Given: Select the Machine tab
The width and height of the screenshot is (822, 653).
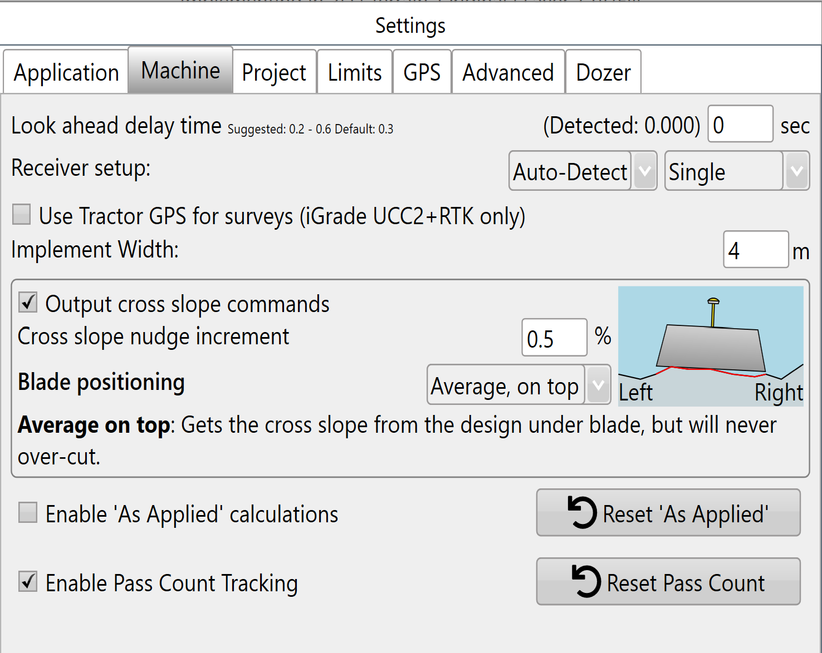Looking at the screenshot, I should click(x=180, y=71).
